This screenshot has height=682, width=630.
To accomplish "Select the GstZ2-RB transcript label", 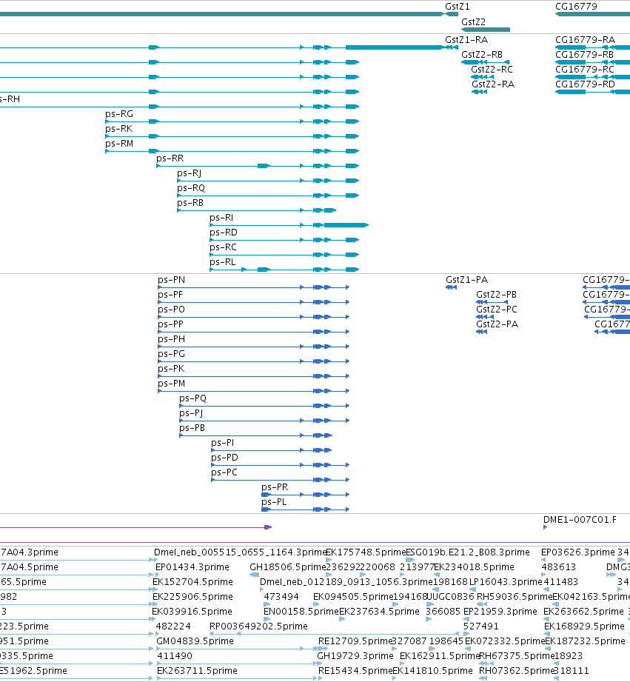I will click(x=482, y=55).
